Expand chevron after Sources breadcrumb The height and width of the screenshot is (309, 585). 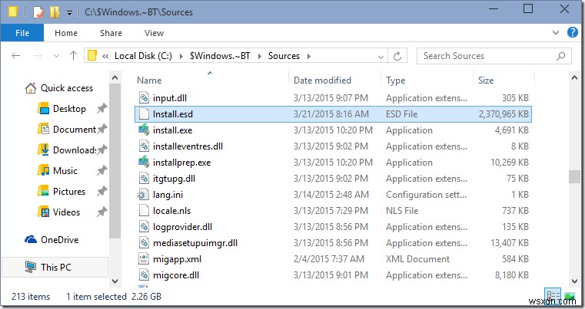click(x=308, y=56)
